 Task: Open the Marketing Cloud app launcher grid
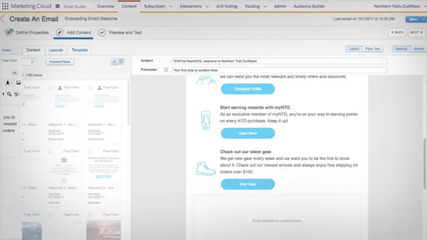(5, 6)
